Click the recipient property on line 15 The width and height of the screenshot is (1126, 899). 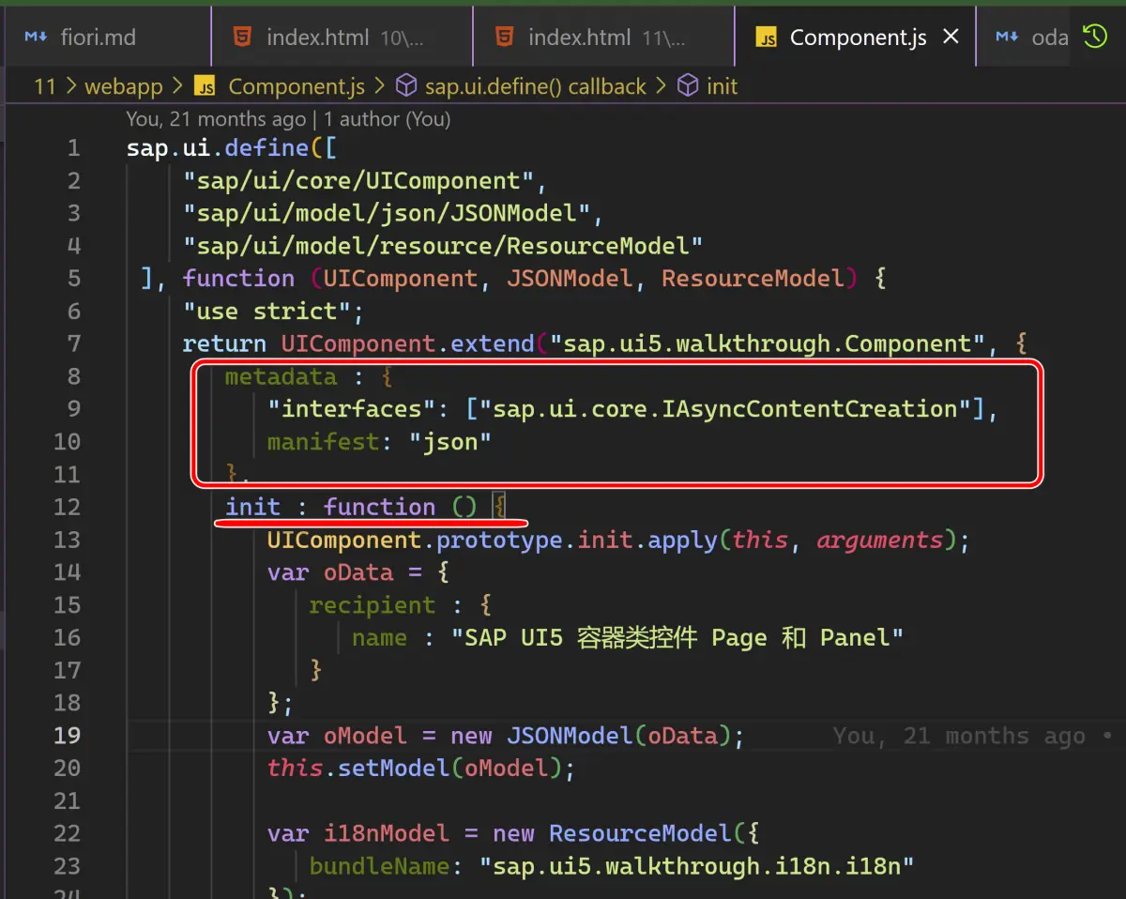pos(373,605)
